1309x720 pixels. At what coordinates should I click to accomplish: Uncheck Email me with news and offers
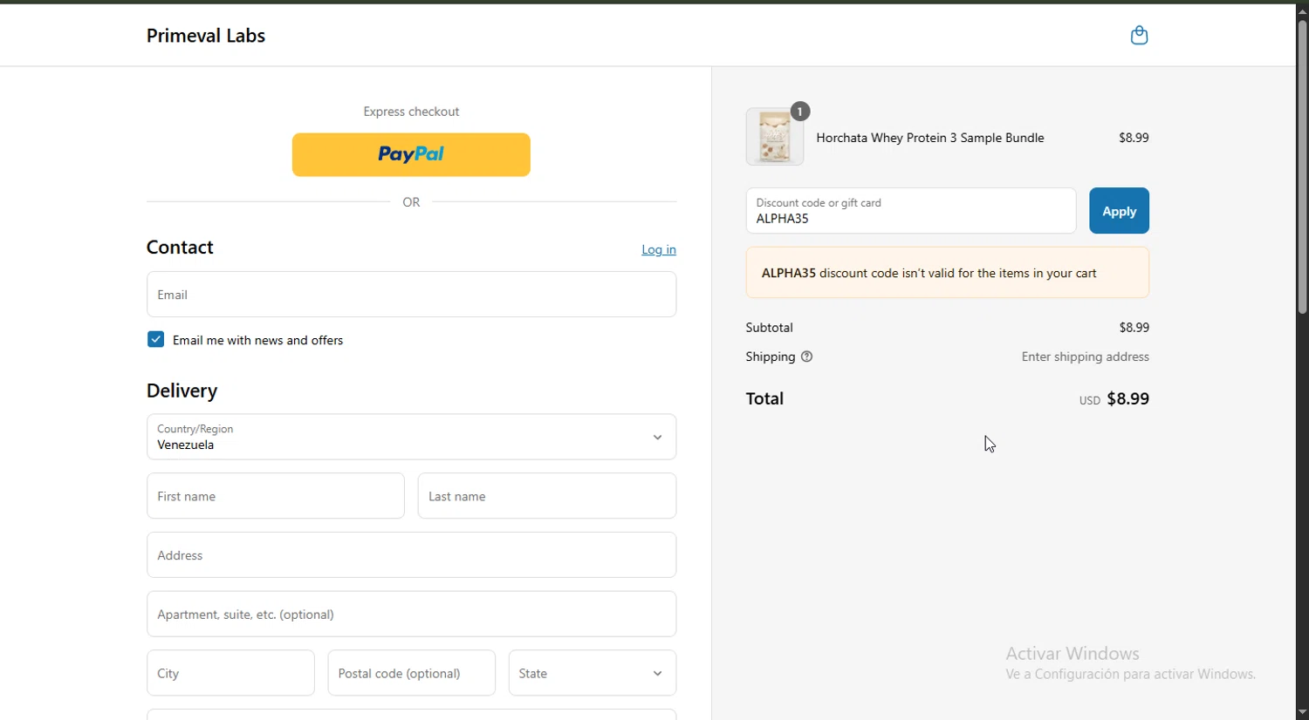point(156,340)
